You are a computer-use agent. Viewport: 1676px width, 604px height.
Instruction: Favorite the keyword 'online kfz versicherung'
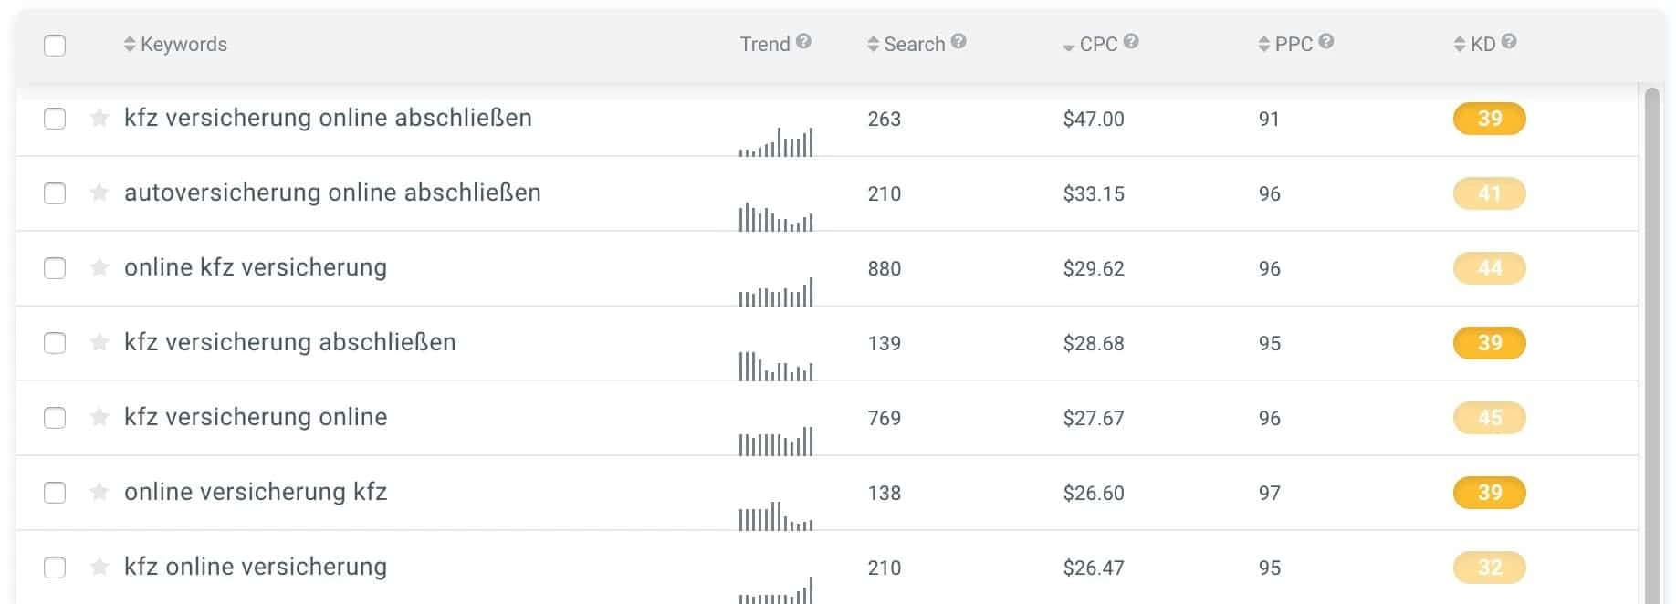(99, 268)
